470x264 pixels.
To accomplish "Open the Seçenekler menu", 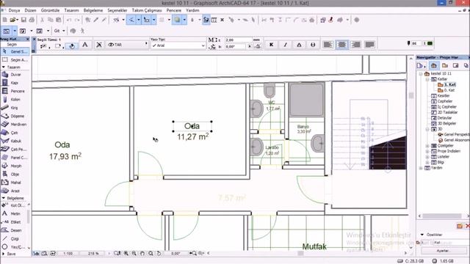I will [117, 10].
